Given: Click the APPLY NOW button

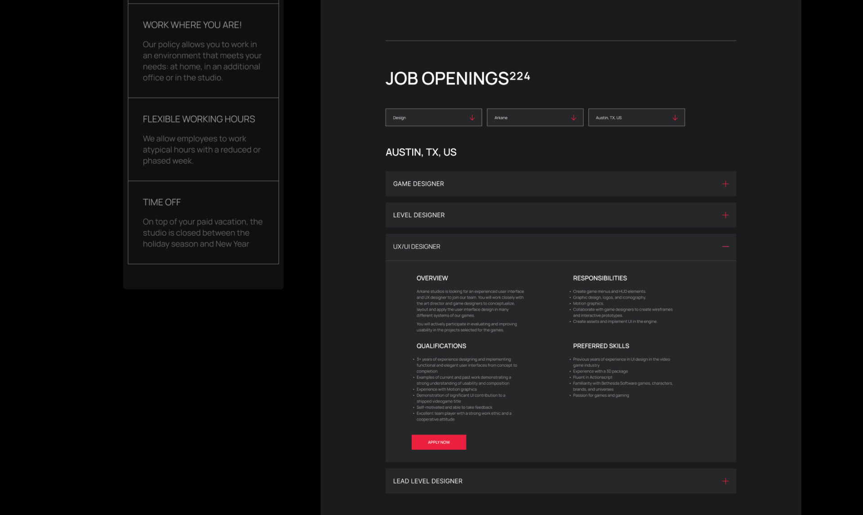Looking at the screenshot, I should click(439, 442).
